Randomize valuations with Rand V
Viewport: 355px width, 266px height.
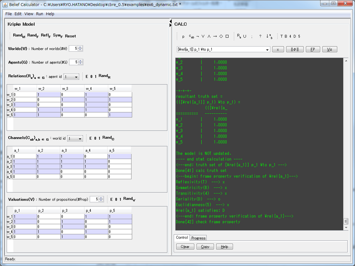129,199
